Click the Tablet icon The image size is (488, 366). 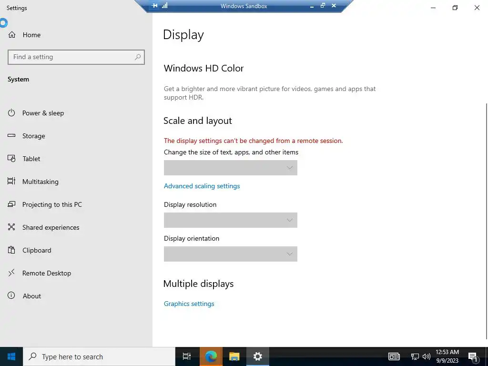click(11, 158)
